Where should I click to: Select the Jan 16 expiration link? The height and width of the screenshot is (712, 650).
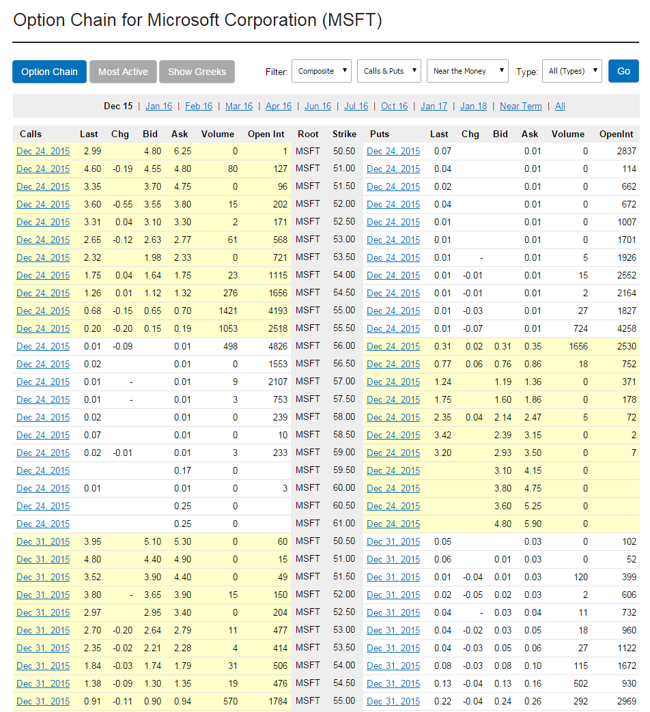click(x=158, y=106)
